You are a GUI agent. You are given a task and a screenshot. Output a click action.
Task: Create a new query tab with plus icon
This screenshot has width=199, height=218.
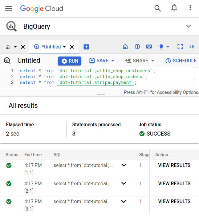(x=86, y=47)
